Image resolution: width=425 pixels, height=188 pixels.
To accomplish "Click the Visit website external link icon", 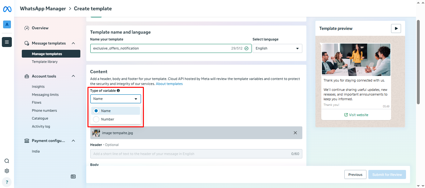I will pyautogui.click(x=346, y=115).
